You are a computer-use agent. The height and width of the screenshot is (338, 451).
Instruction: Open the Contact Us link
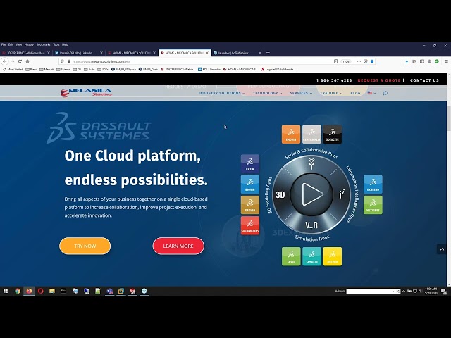424,80
